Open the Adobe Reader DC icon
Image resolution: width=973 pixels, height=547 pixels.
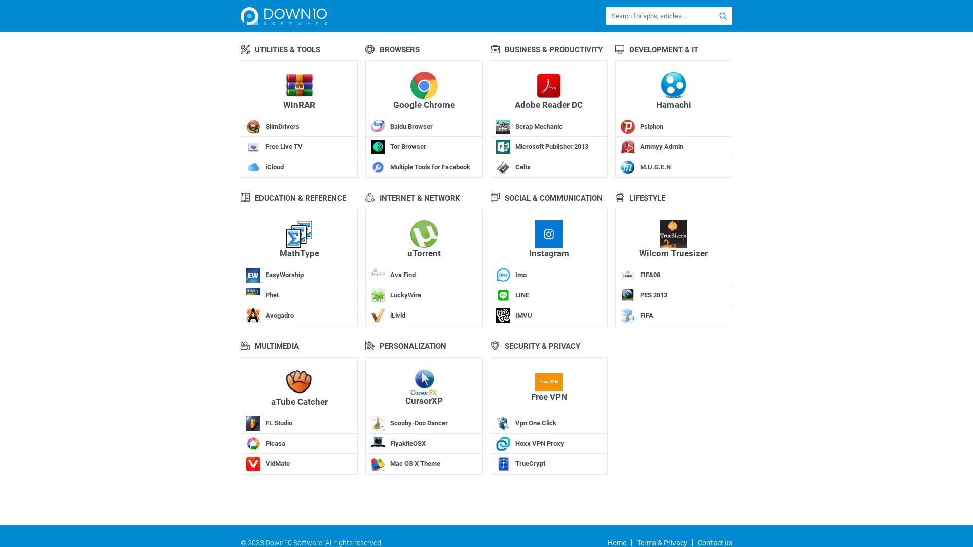(x=549, y=85)
